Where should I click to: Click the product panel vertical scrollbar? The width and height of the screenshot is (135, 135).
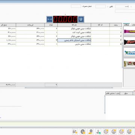(x=122, y=46)
